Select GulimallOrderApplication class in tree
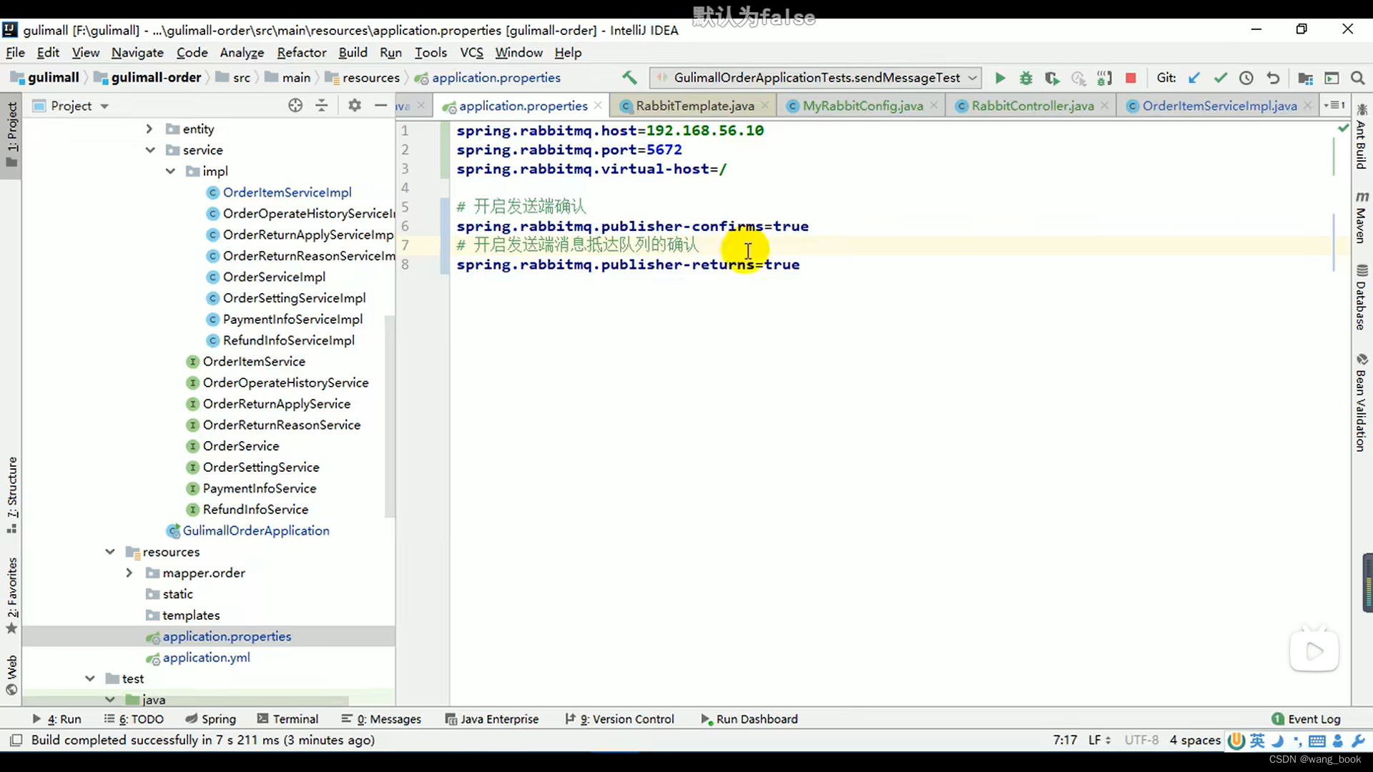 click(x=256, y=530)
